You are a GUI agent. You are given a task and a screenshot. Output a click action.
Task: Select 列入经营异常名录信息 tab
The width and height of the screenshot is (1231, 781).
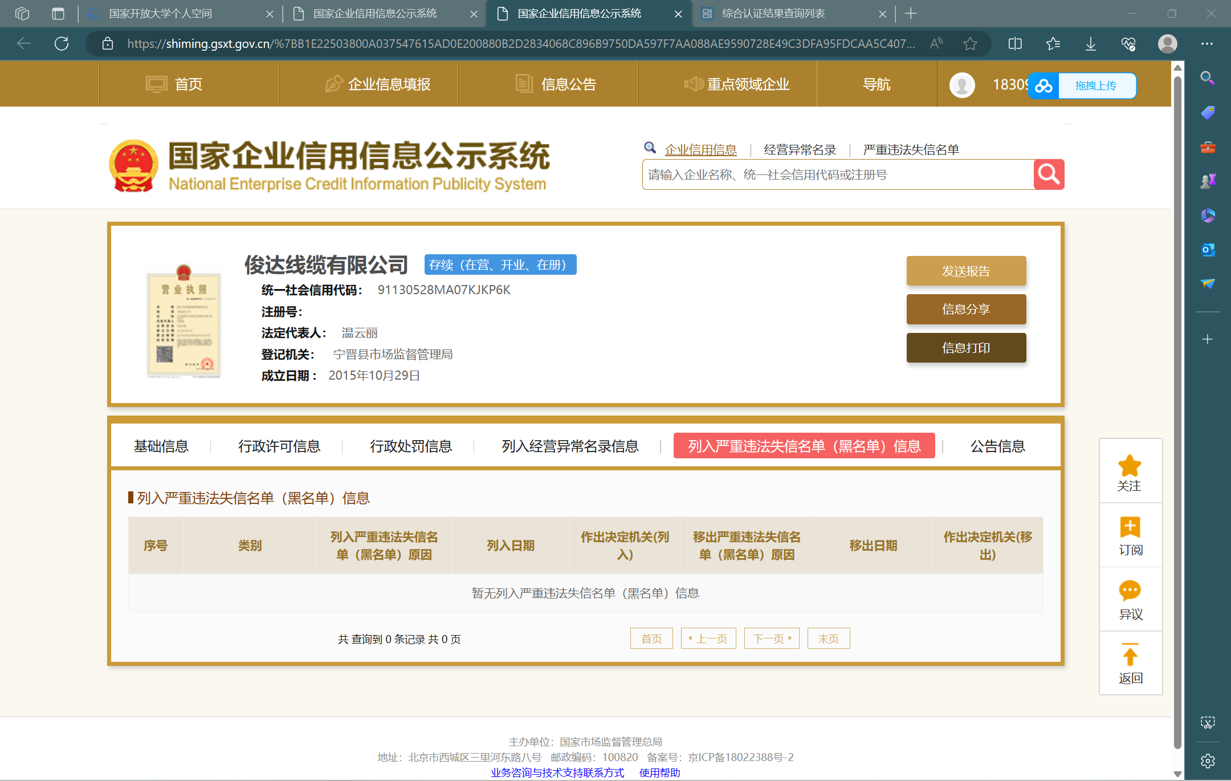570,446
